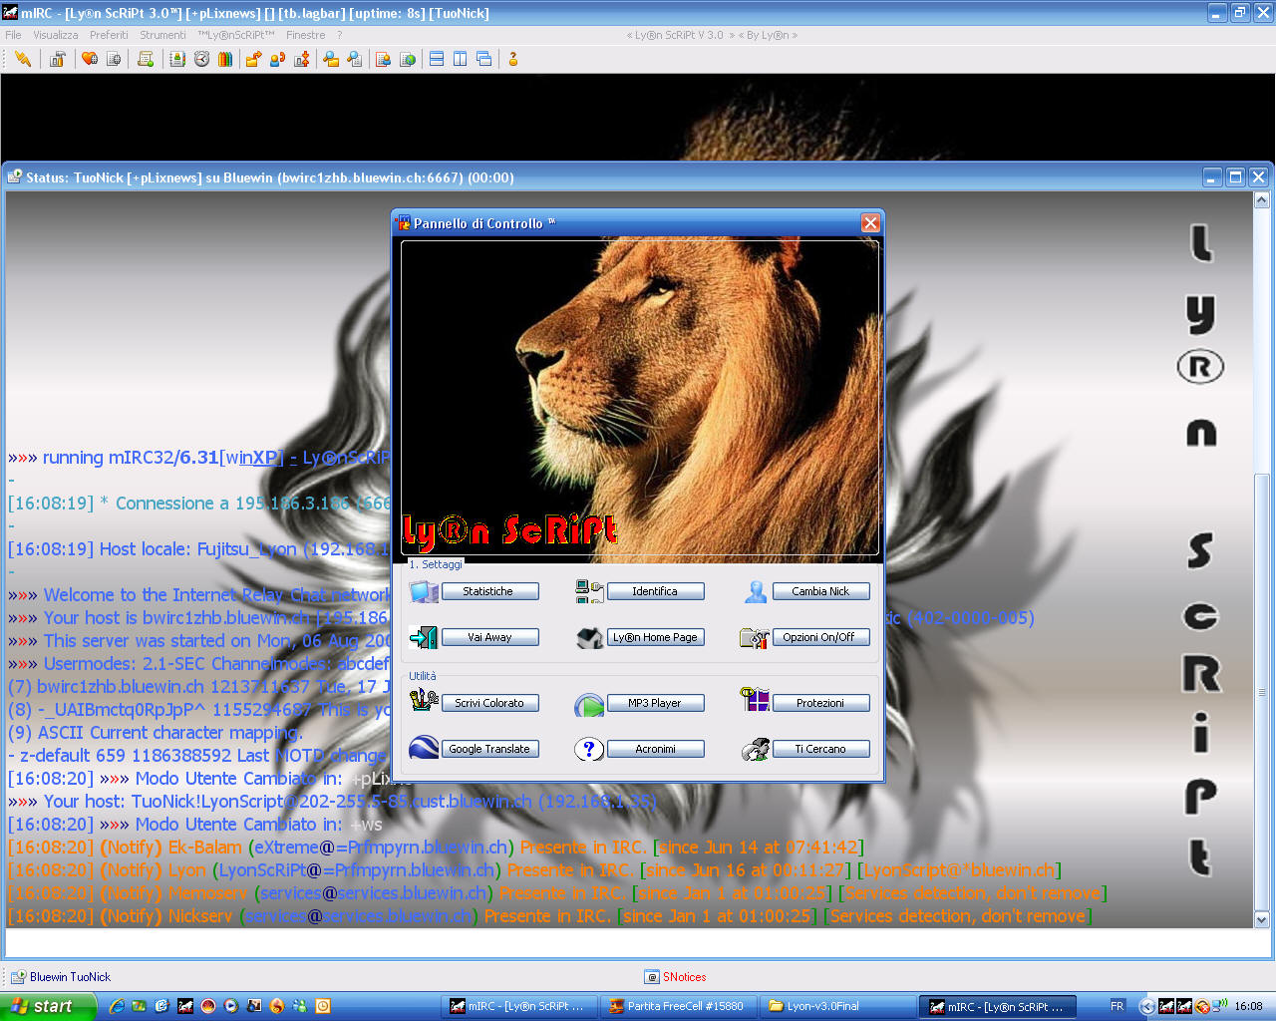Click the monitor icon beside Statistiche

pos(424,591)
